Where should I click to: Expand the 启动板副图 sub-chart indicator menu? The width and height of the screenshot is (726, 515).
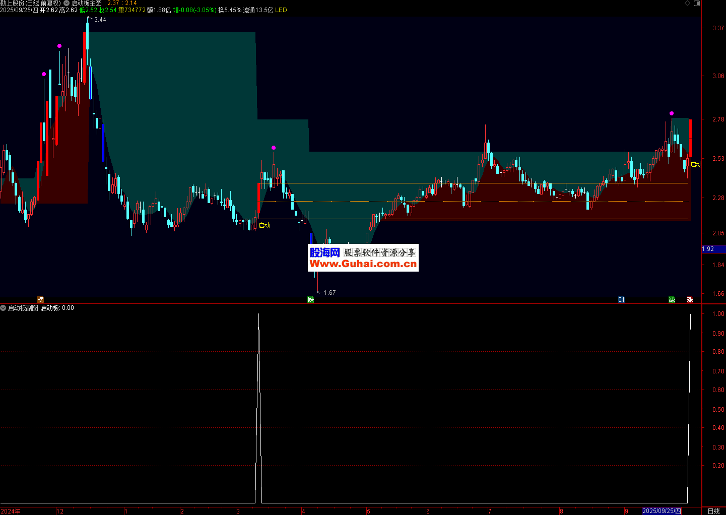[3, 308]
